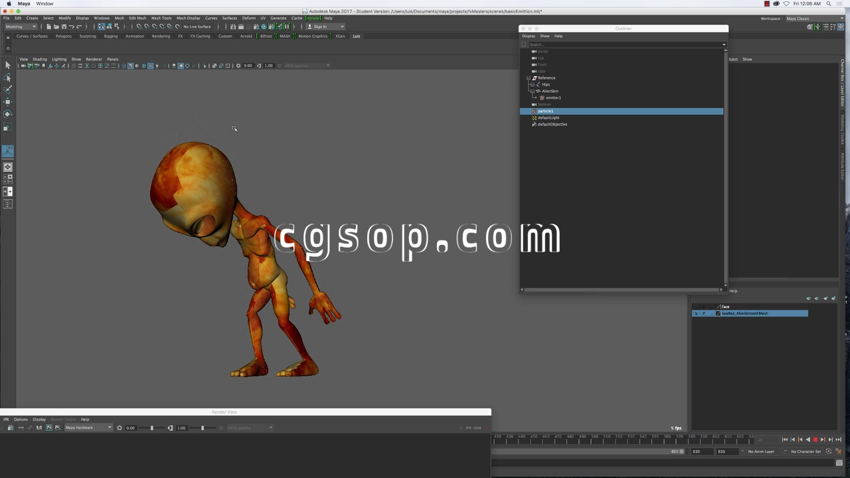This screenshot has width=850, height=478.
Task: Toggle 1:1 real size in Render View
Action: click(39, 428)
